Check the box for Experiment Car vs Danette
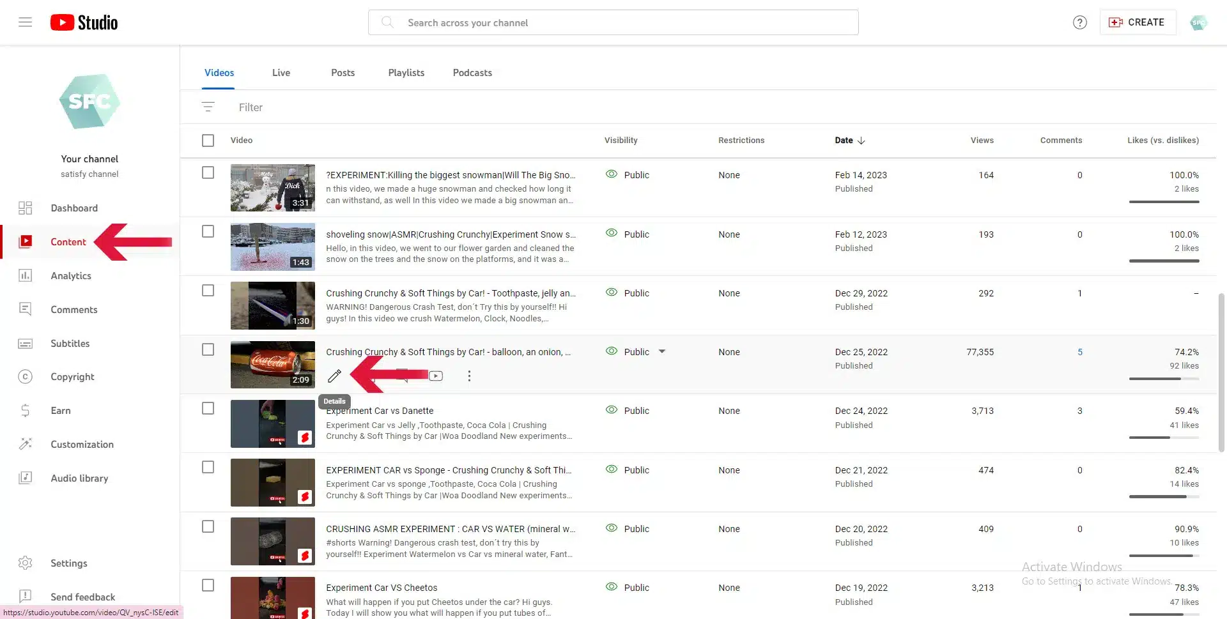The height and width of the screenshot is (619, 1227). [x=208, y=409]
